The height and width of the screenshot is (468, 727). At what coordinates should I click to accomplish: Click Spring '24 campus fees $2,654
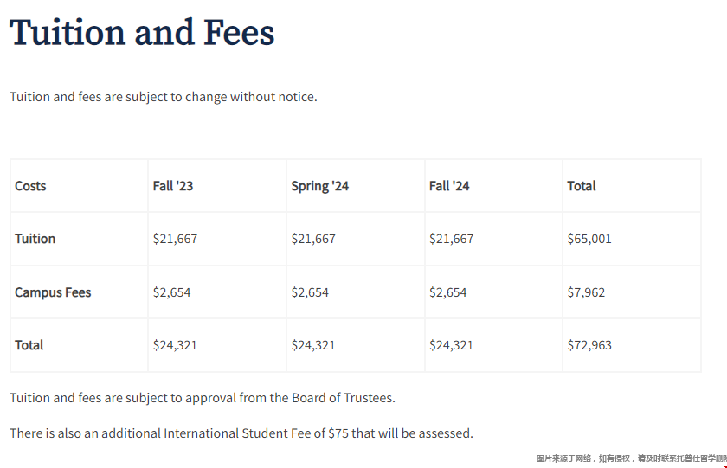click(310, 292)
